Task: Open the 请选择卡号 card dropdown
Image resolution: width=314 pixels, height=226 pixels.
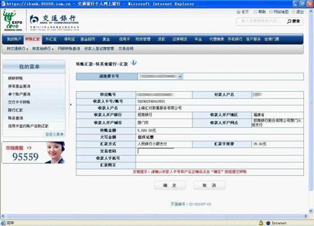Action: (161, 76)
